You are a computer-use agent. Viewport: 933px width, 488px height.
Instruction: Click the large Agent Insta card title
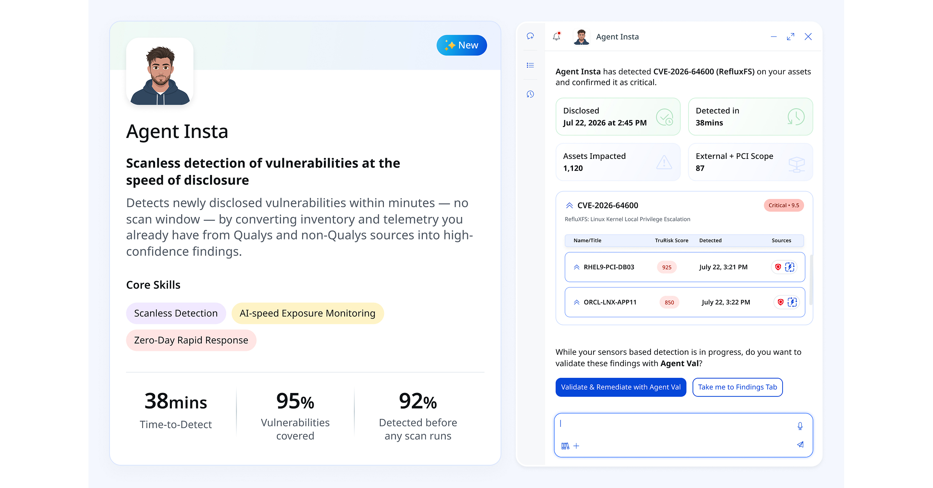pyautogui.click(x=177, y=132)
